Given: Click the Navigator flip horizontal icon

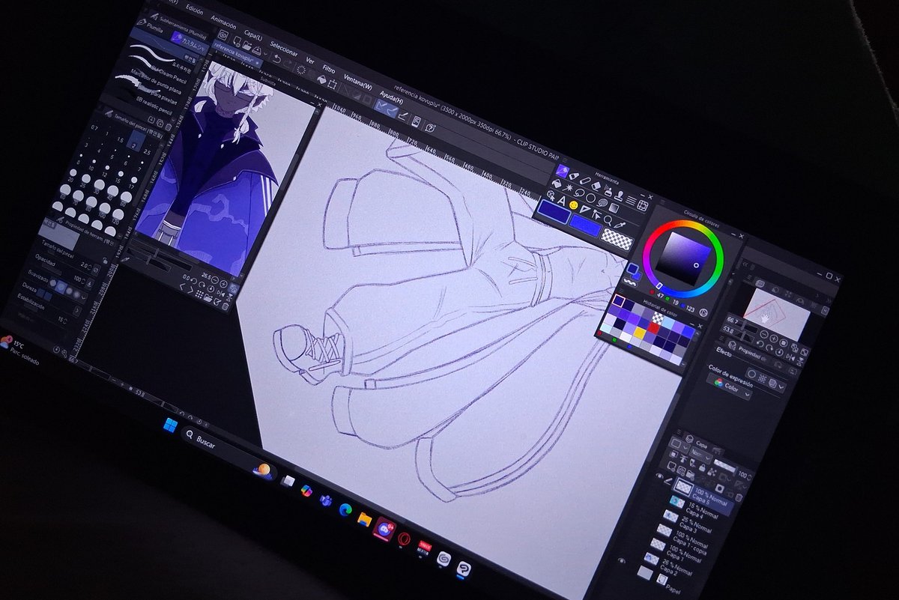Looking at the screenshot, I should tap(790, 358).
